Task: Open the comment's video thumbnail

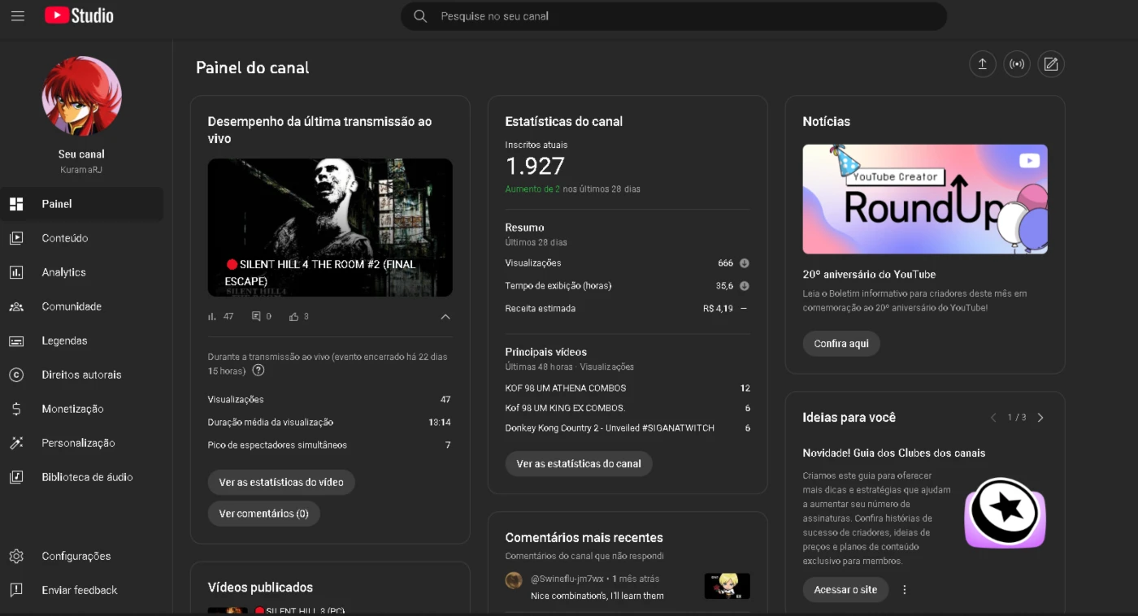Action: click(x=727, y=586)
